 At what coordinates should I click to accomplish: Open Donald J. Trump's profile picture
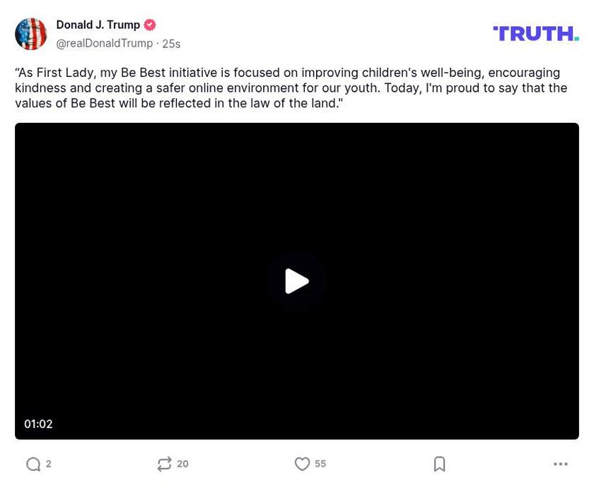(31, 32)
